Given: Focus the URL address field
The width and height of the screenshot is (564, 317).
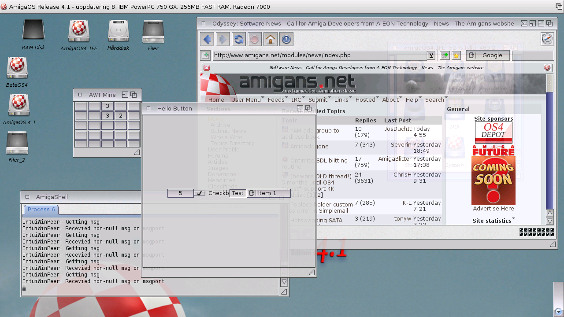Looking at the screenshot, I should pos(320,55).
